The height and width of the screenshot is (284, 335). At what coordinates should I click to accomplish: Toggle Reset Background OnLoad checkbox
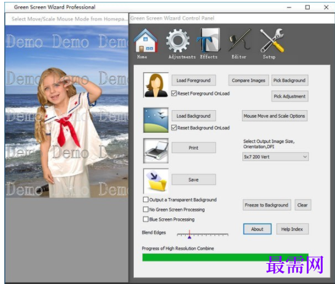point(174,128)
